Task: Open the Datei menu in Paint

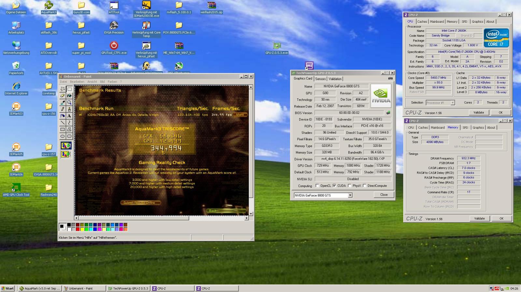Action: click(x=63, y=82)
